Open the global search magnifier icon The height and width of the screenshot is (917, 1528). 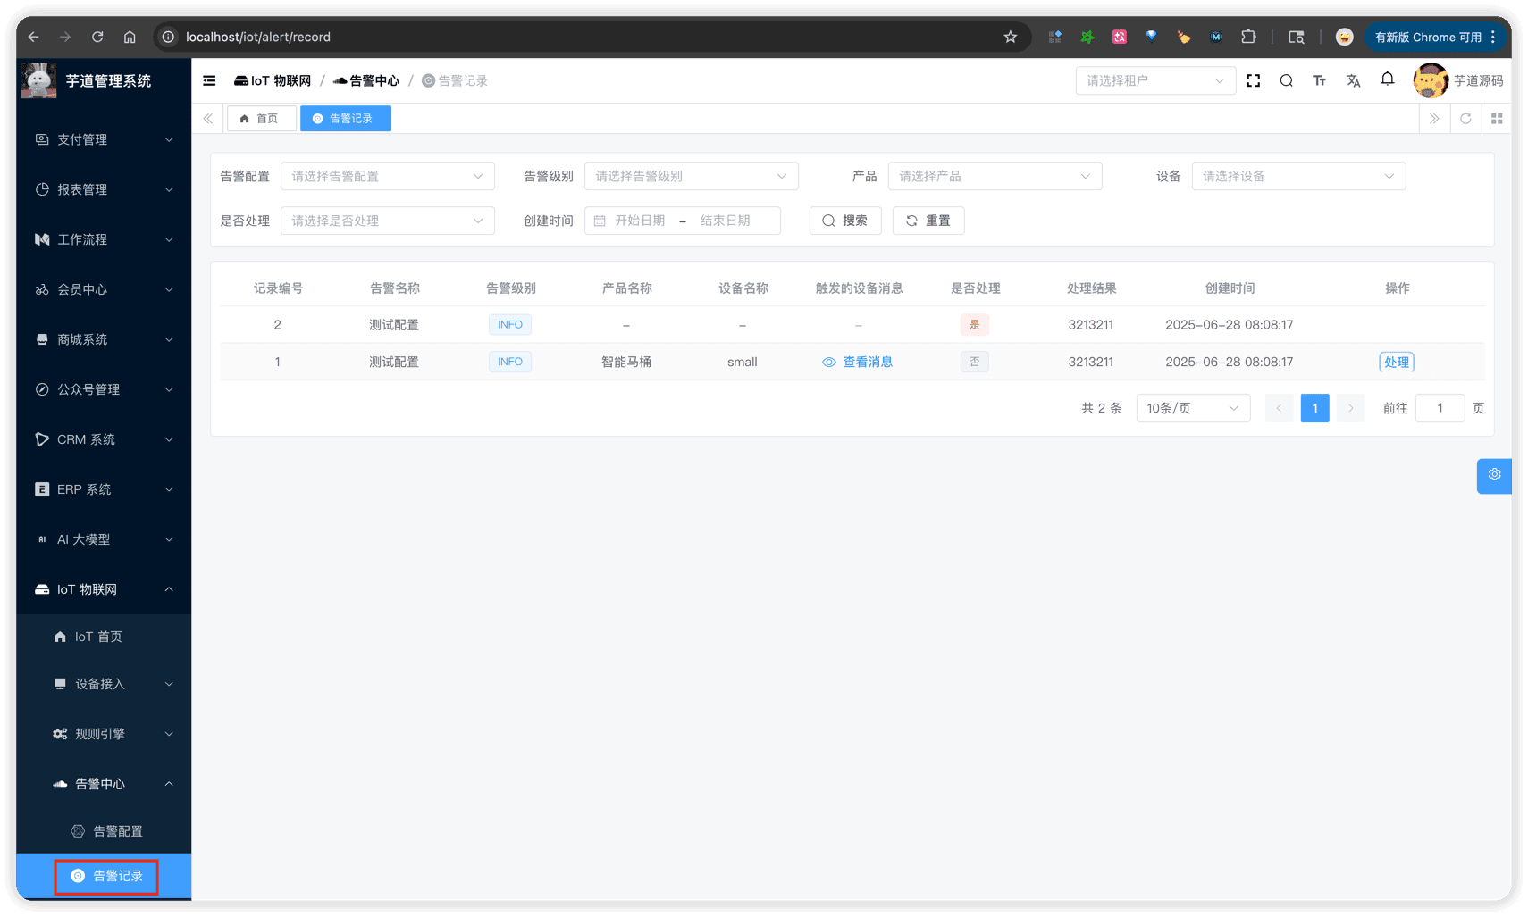1286,80
